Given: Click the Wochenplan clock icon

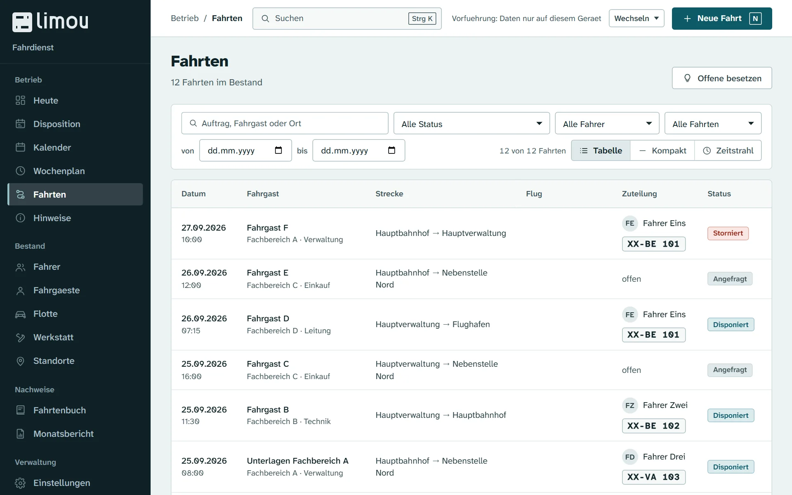Looking at the screenshot, I should (x=20, y=171).
